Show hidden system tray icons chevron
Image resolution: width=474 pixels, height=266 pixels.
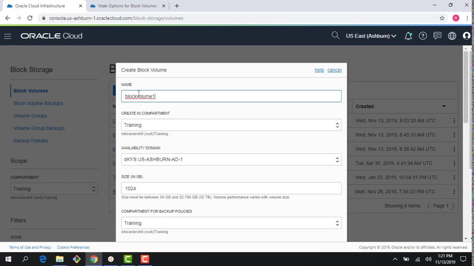click(395, 259)
